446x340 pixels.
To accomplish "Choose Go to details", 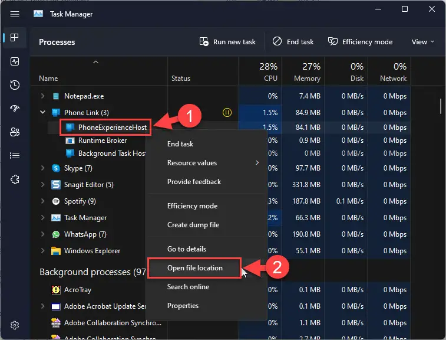I will point(207,249).
